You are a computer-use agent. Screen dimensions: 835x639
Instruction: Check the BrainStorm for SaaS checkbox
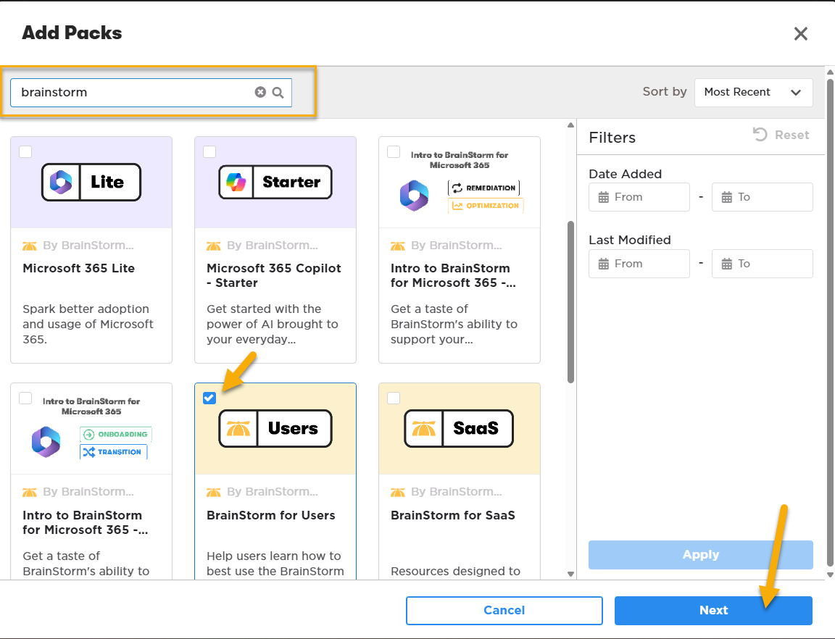394,398
